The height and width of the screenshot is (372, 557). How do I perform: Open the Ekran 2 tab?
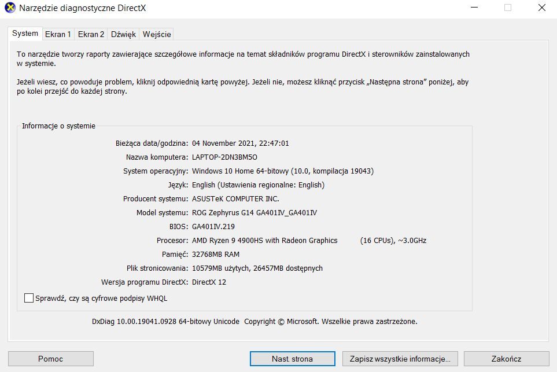click(91, 34)
